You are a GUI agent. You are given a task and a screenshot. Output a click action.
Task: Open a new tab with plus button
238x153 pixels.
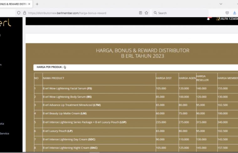tap(37, 4)
